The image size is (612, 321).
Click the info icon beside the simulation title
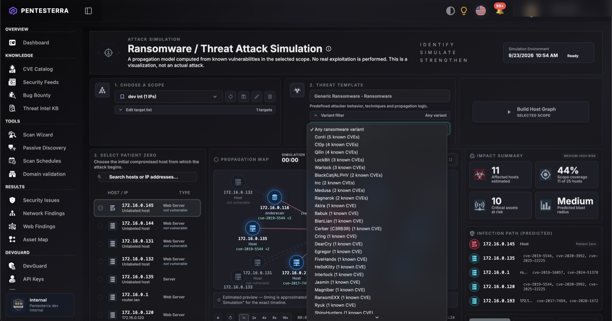[x=329, y=49]
